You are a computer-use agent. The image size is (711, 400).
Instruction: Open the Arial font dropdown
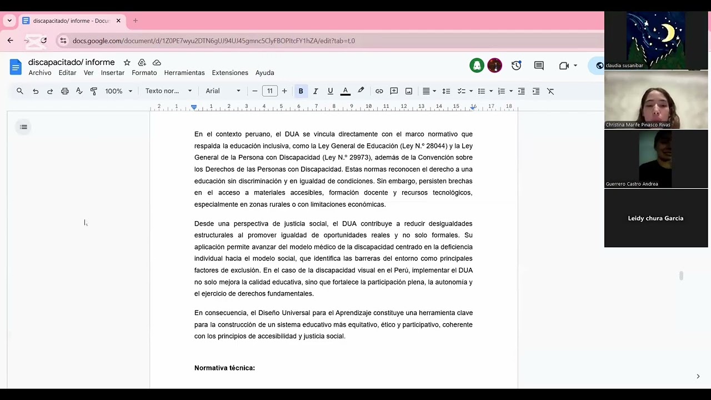[x=223, y=91]
